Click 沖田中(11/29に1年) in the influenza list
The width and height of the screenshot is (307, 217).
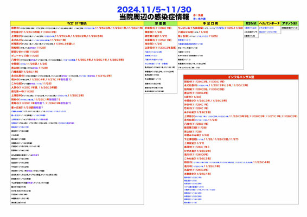click(x=196, y=105)
